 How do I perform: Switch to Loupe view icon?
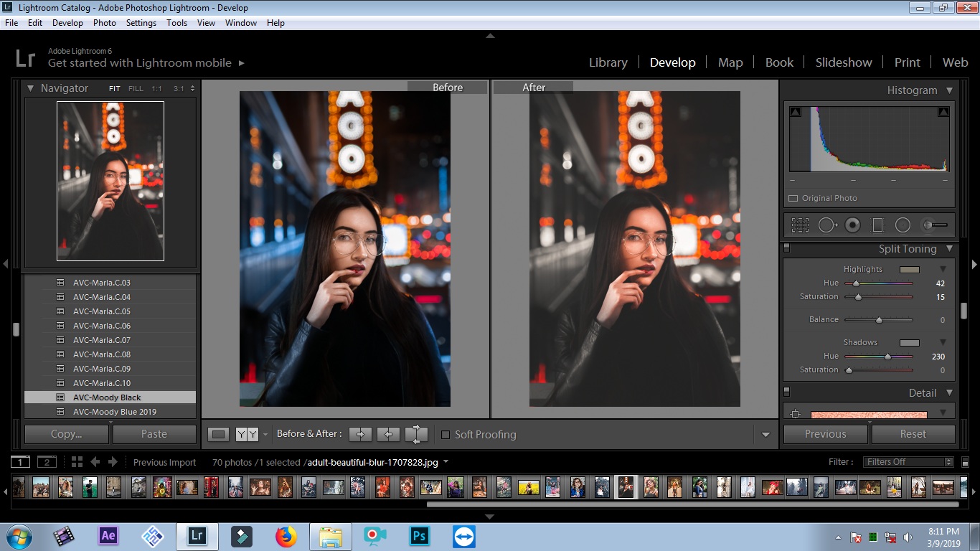click(219, 434)
